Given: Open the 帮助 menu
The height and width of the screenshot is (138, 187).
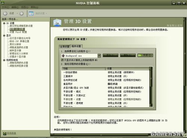Looking at the screenshot, I should [x=34, y=7].
